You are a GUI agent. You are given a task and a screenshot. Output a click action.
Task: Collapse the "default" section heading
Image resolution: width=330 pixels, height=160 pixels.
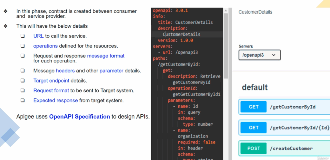point(255,87)
